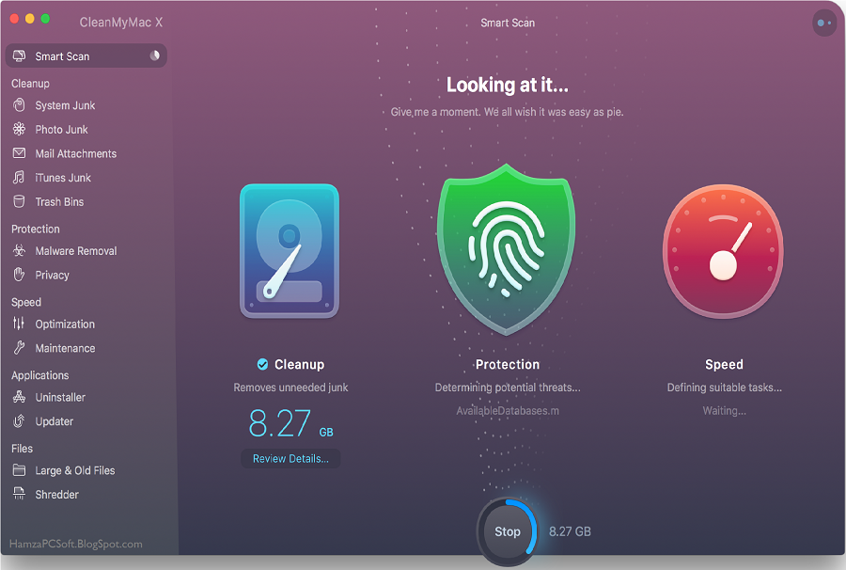
Task: Click the Cleanup completed checkmark
Action: click(263, 365)
